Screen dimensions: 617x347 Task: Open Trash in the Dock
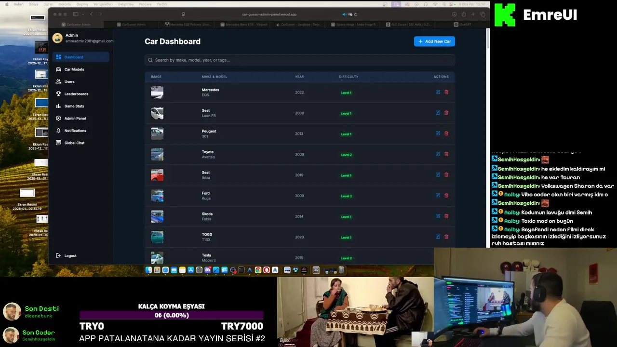(x=341, y=270)
